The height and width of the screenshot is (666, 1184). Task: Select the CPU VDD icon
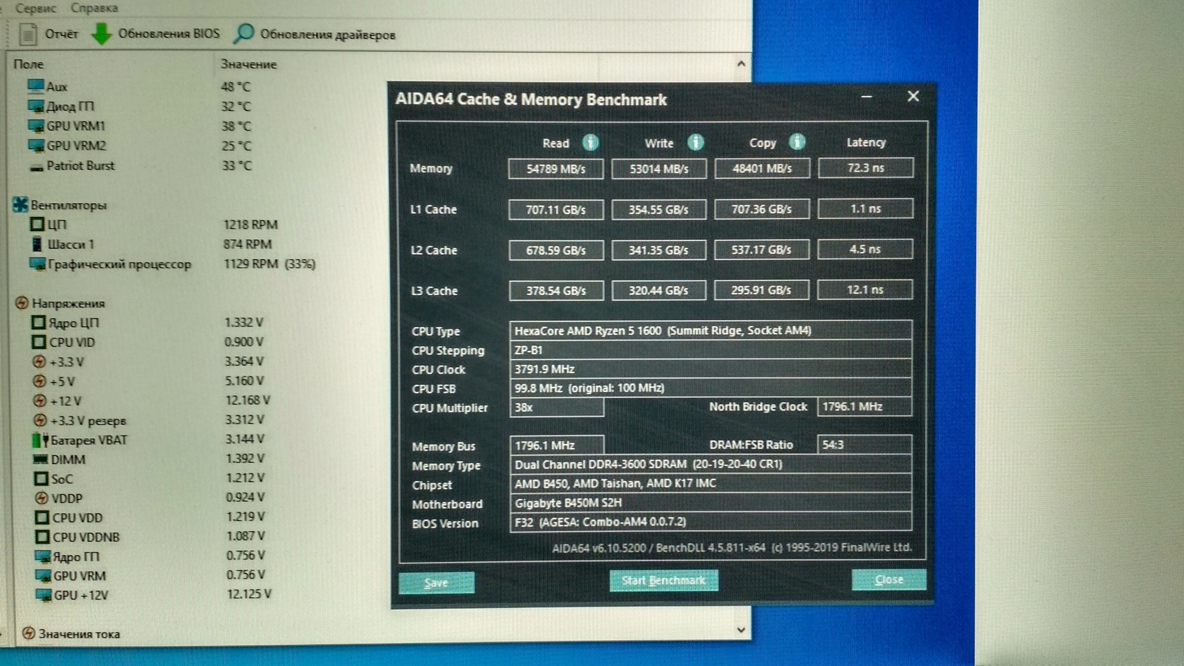(42, 517)
